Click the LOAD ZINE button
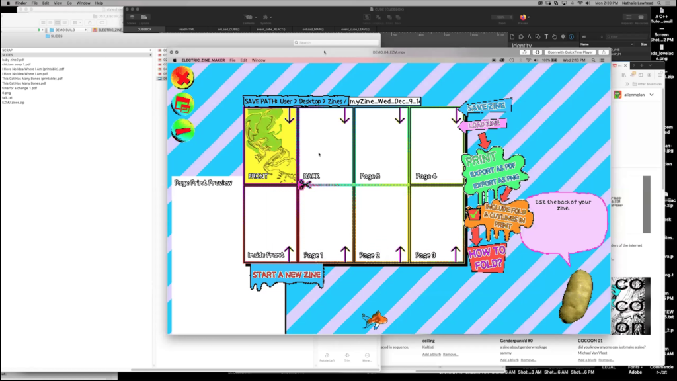 coord(483,124)
